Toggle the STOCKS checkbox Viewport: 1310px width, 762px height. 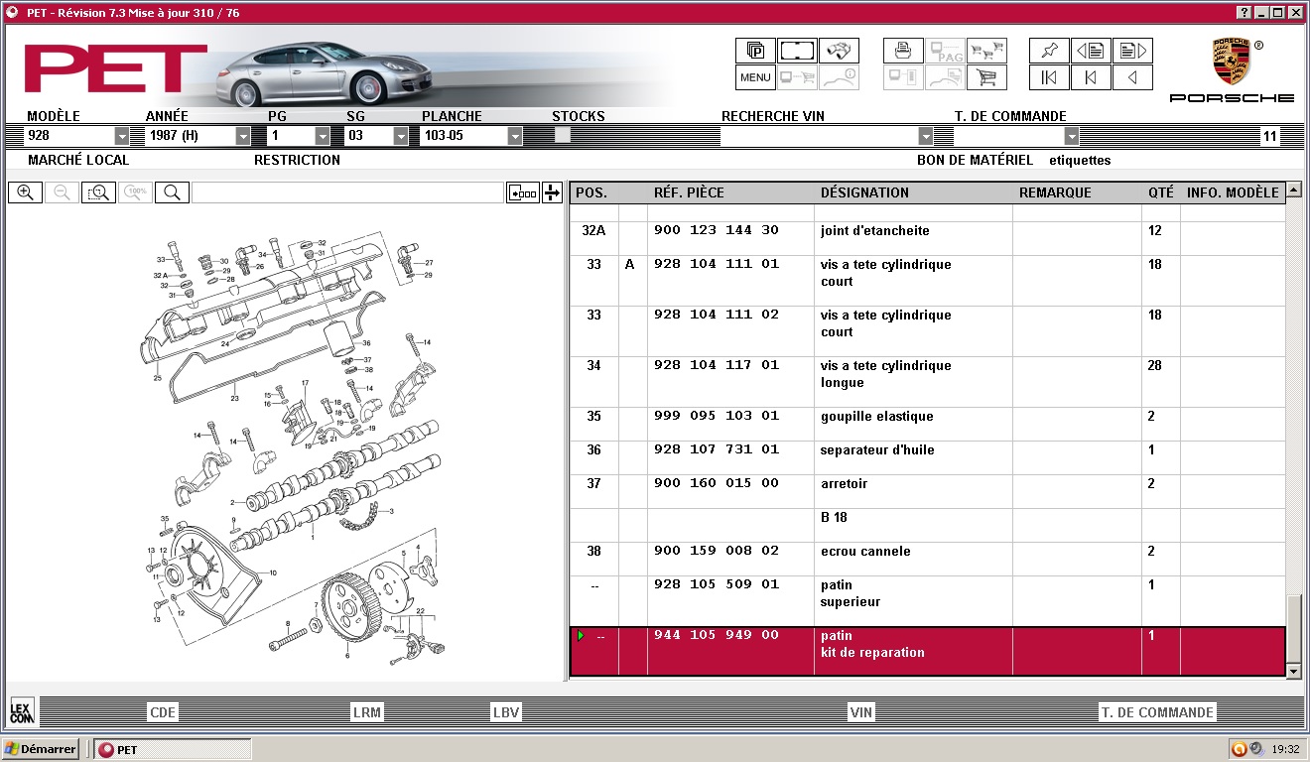pos(563,135)
